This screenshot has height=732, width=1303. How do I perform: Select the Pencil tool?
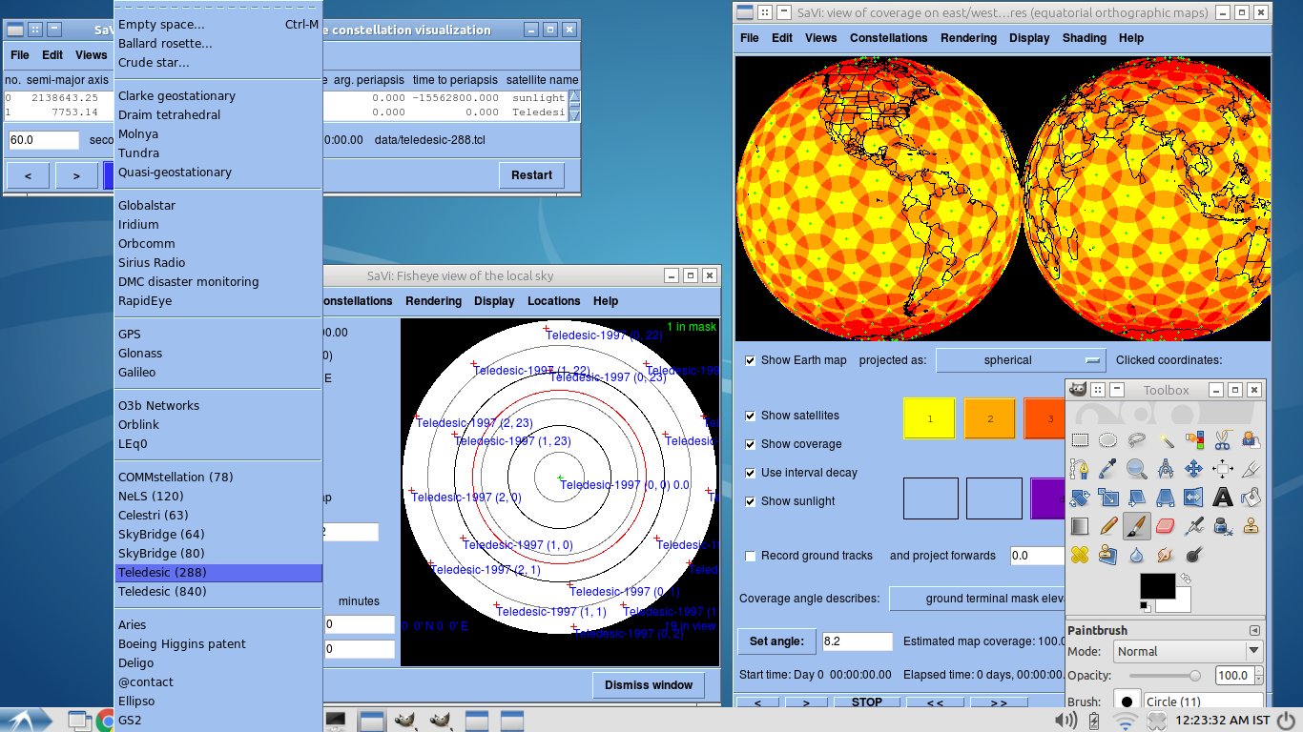(1107, 526)
